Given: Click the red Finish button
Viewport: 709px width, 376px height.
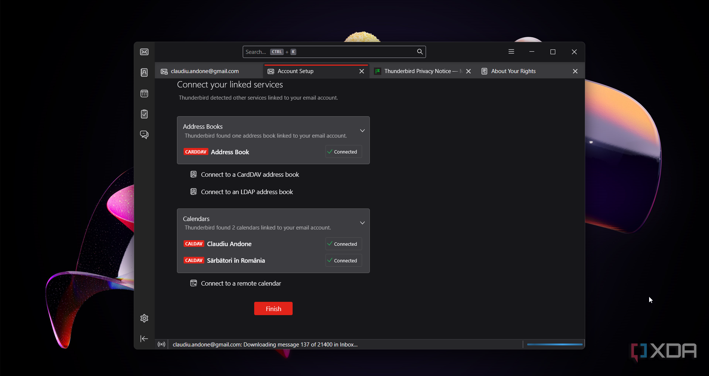Looking at the screenshot, I should click(273, 308).
